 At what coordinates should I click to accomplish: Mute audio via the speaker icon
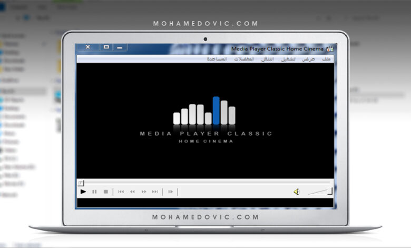[x=297, y=192]
